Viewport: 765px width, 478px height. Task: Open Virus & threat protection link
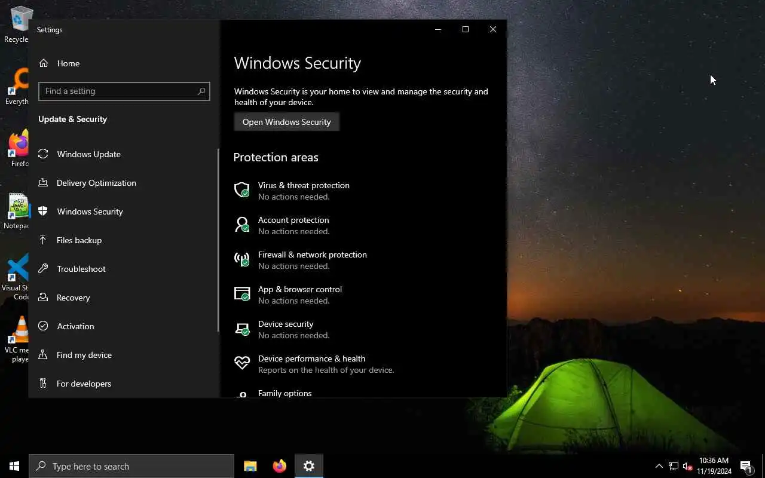point(304,185)
